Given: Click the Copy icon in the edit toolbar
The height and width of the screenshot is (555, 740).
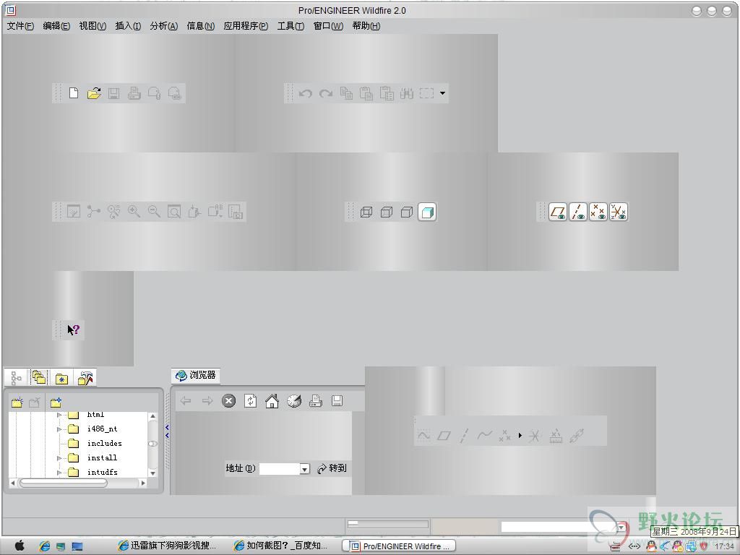Looking at the screenshot, I should 346,93.
